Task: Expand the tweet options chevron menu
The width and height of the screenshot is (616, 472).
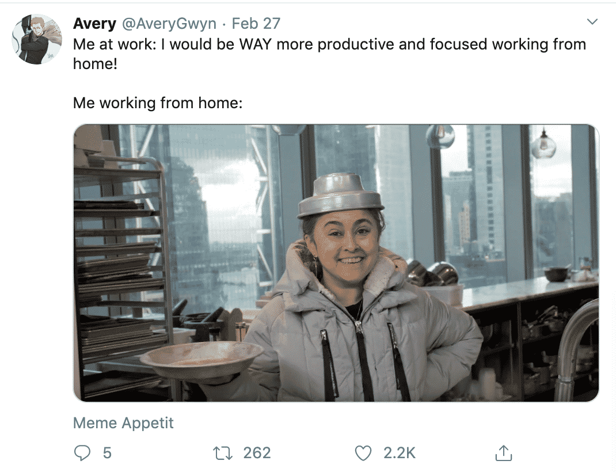Action: click(x=592, y=22)
